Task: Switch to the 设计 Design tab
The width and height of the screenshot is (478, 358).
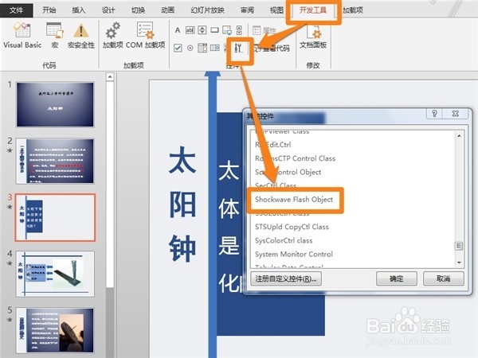Action: (108, 10)
